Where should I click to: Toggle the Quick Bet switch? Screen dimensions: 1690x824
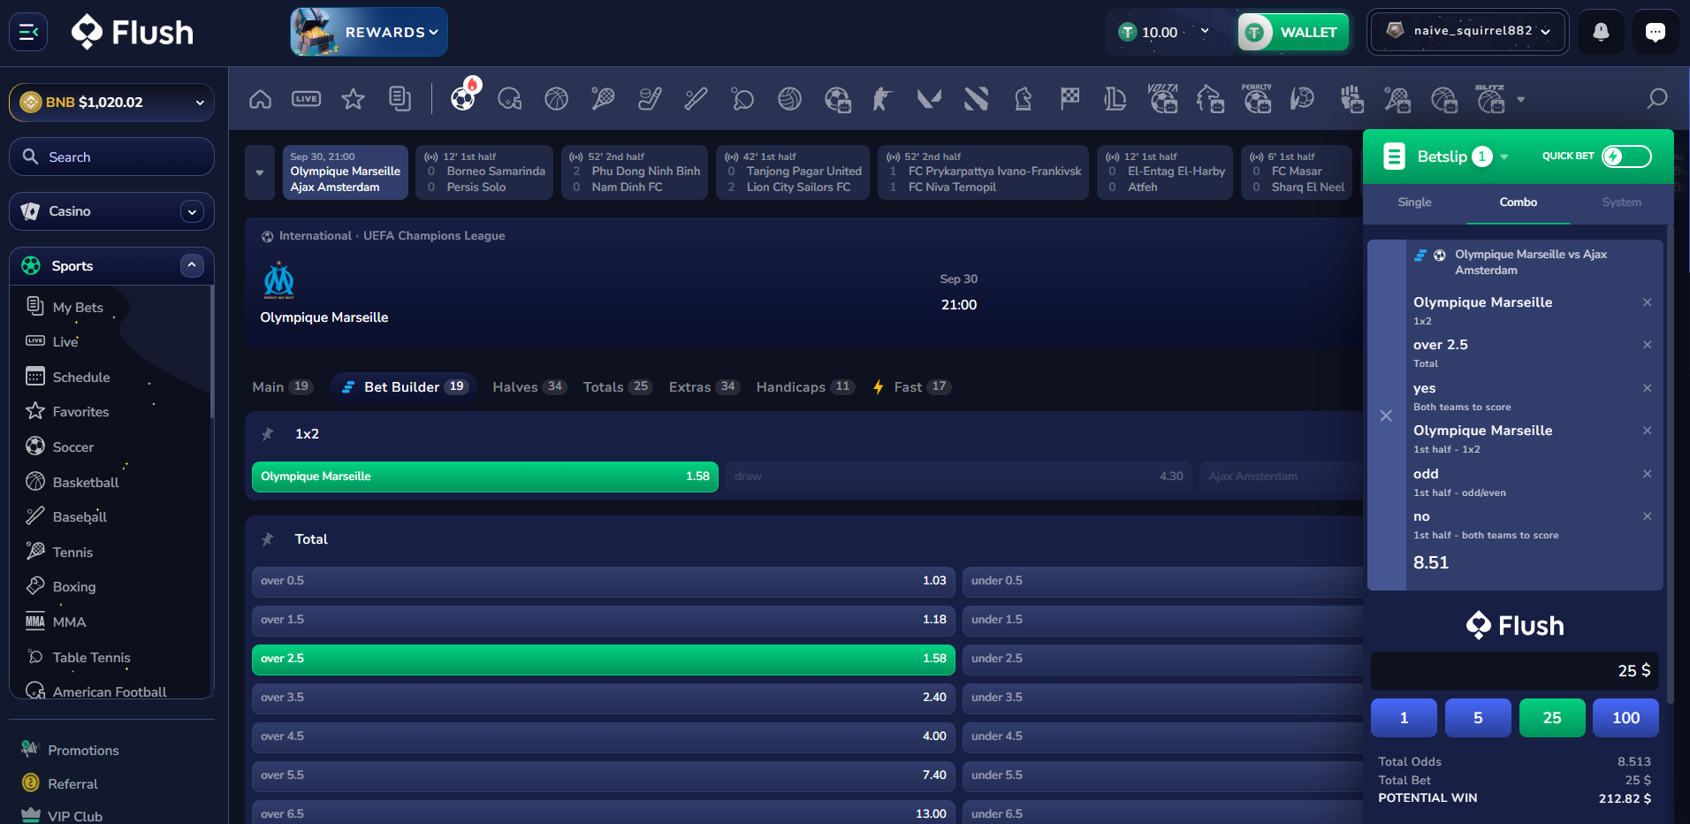[1626, 156]
